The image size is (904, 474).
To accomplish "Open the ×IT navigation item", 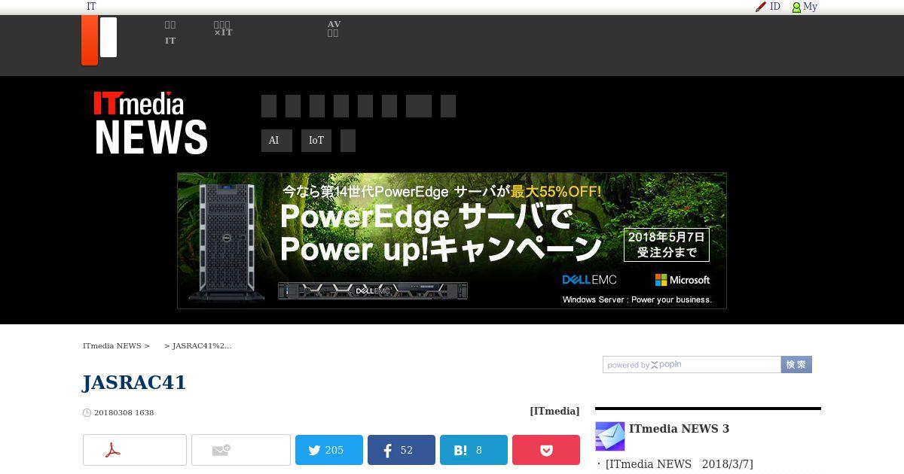I will tap(223, 29).
